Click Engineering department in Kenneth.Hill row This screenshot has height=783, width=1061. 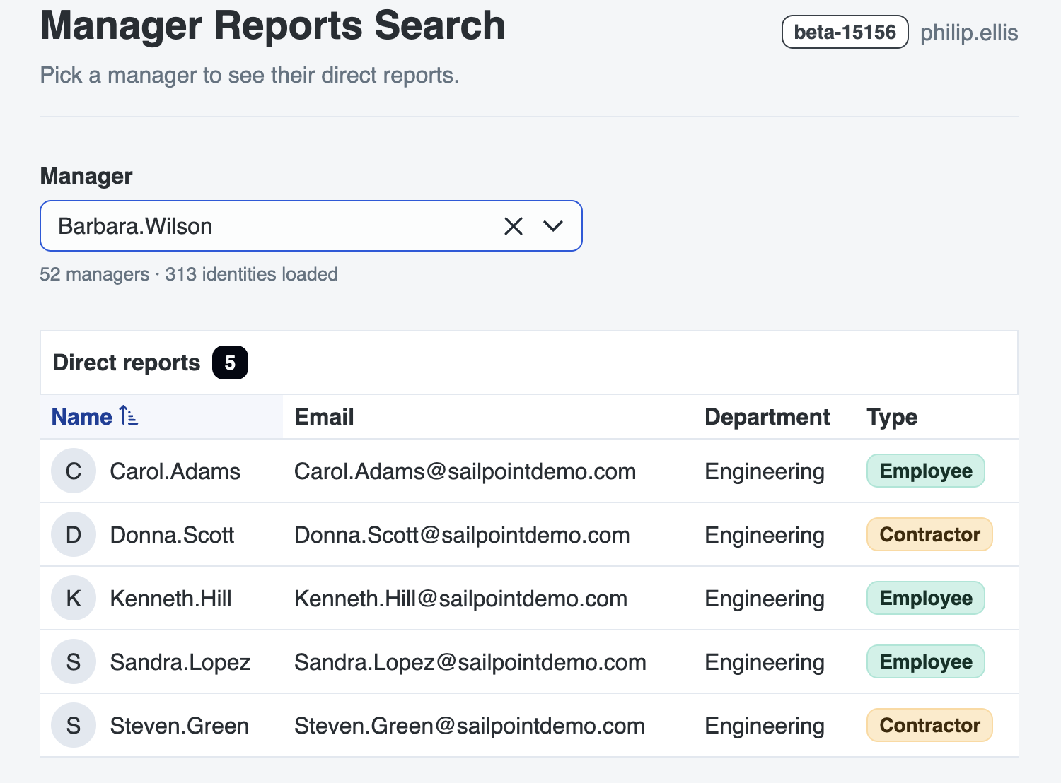(765, 599)
